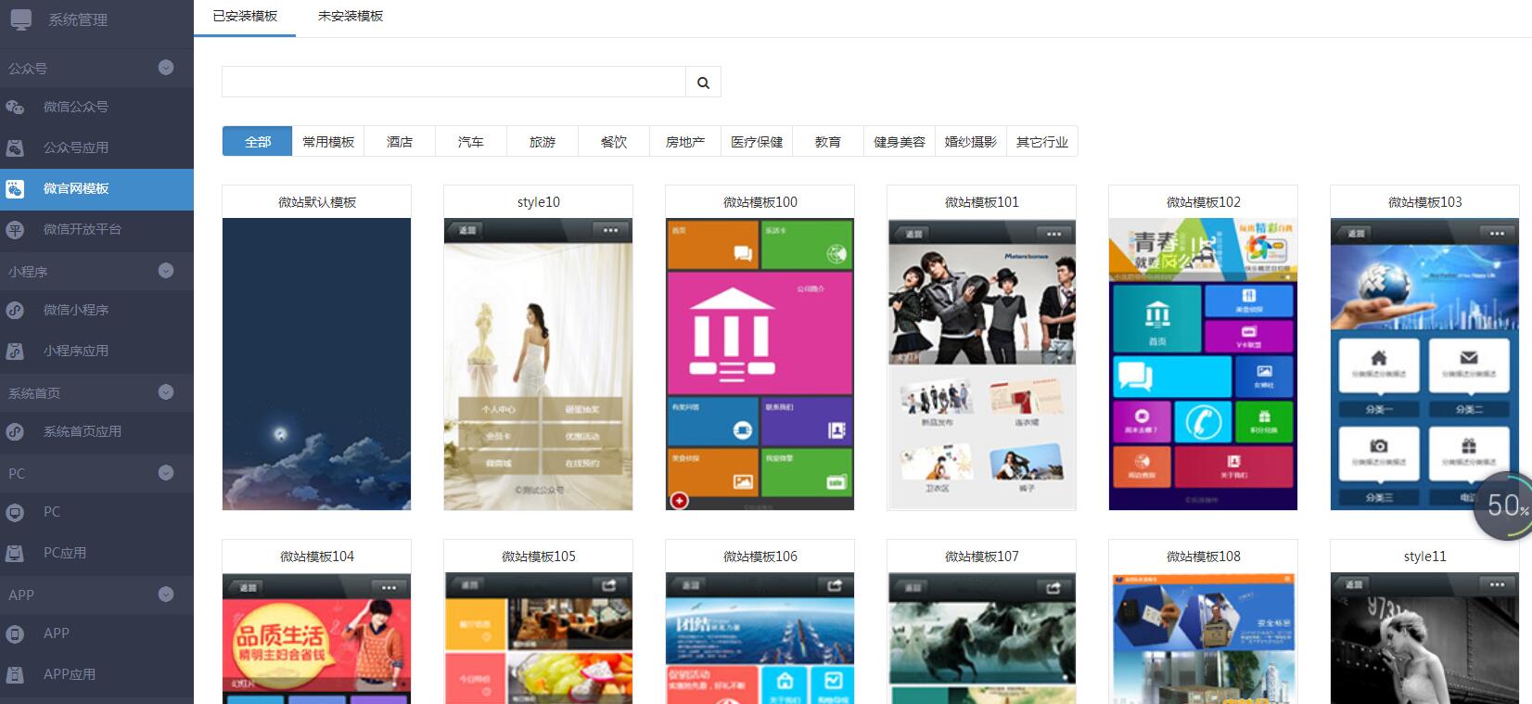Click the template search input field
Image resolution: width=1532 pixels, height=704 pixels.
(453, 83)
